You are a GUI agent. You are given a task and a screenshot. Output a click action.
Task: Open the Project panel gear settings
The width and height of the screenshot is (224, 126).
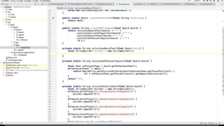[x=42, y=4]
